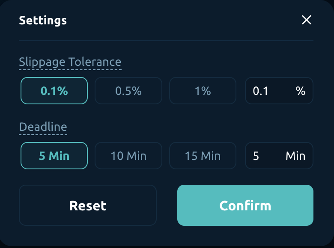The height and width of the screenshot is (248, 334).
Task: Select the 0.1% slippage preset
Action: point(54,91)
